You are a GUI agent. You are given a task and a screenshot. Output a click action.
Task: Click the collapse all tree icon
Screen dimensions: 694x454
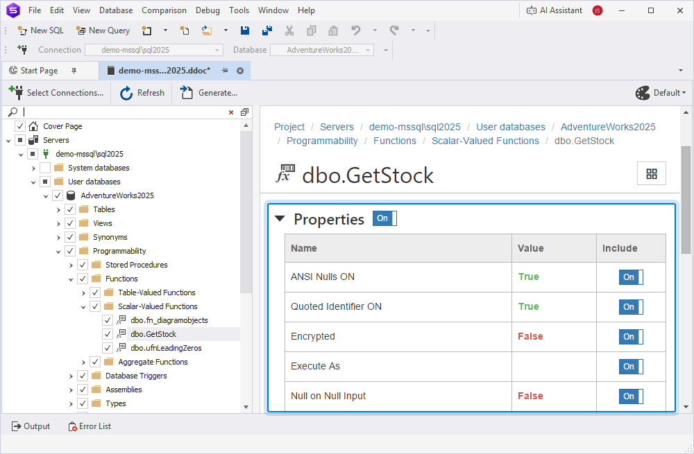point(244,112)
